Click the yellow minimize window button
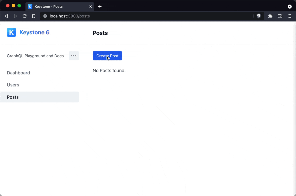Viewport: 296px width, 196px height. tap(13, 6)
